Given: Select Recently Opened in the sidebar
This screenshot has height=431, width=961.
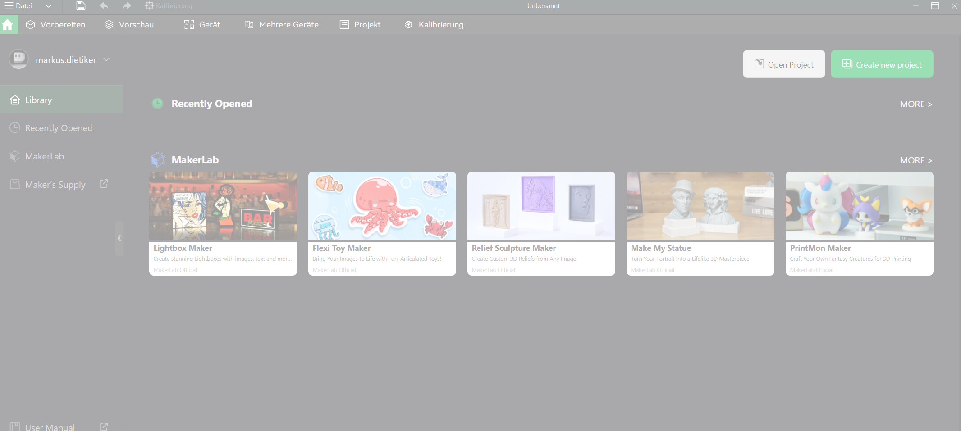Looking at the screenshot, I should click(61, 128).
